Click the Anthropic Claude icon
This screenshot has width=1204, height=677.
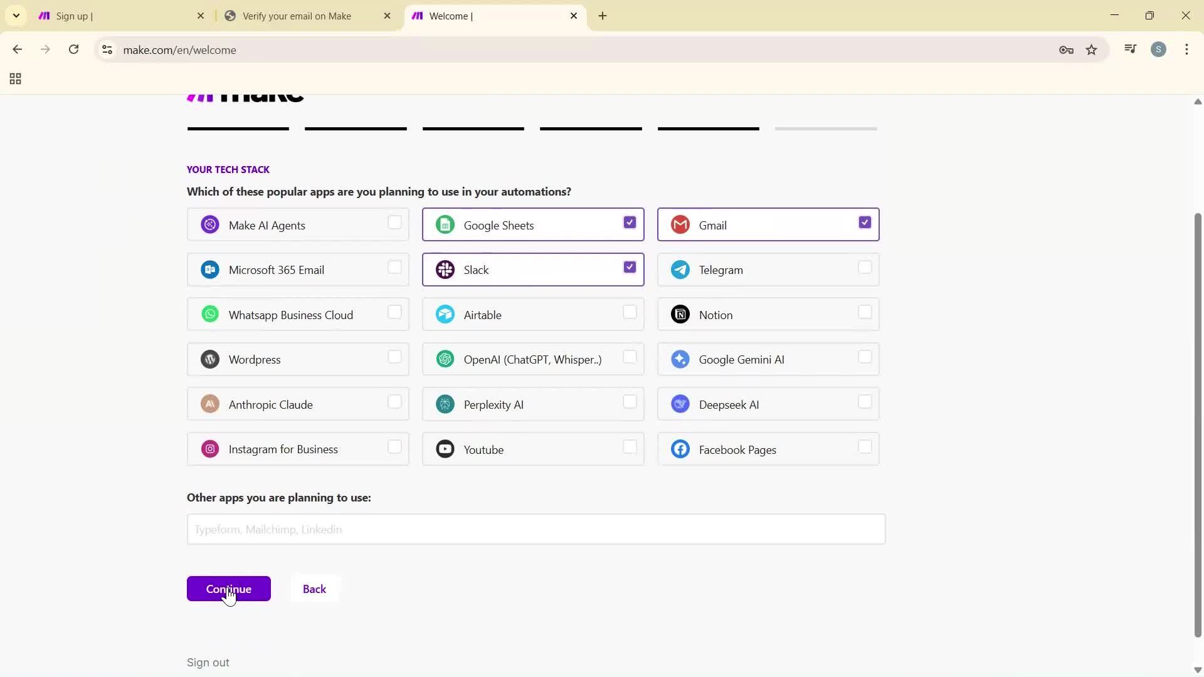coord(210,404)
